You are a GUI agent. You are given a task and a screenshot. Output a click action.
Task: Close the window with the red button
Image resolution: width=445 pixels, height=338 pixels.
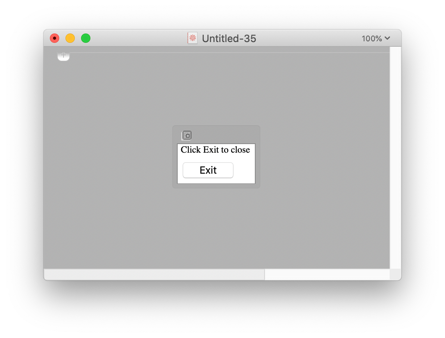55,38
